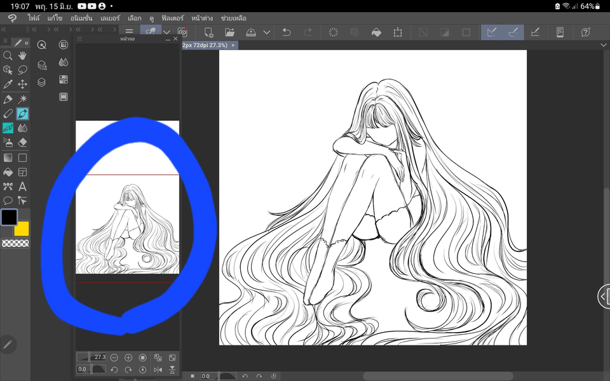Open the เลเยอร์ menu
This screenshot has width=610, height=381.
pyautogui.click(x=110, y=18)
